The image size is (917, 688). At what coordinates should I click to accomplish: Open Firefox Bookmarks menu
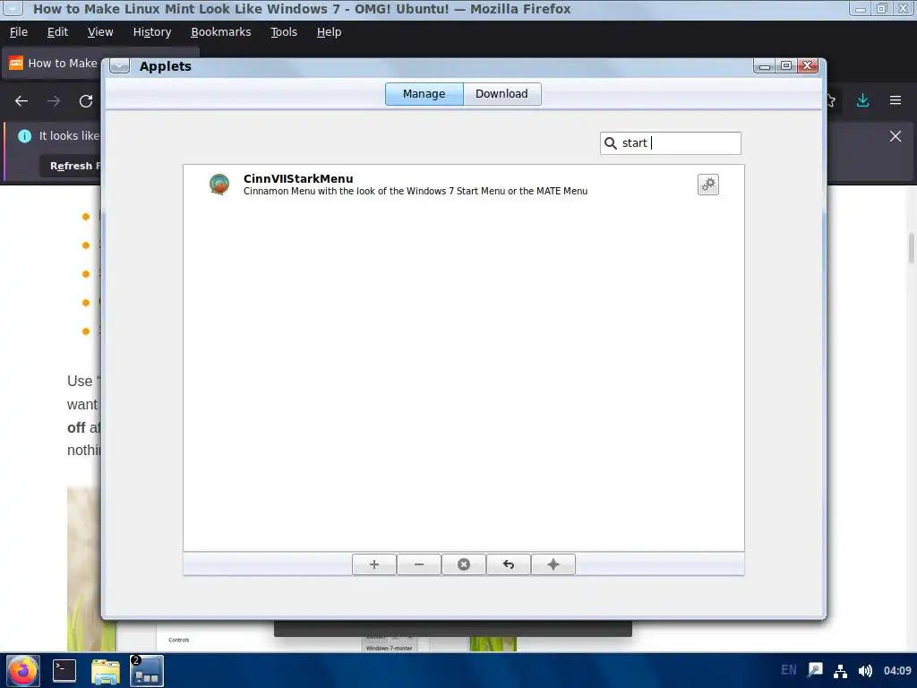[x=220, y=32]
